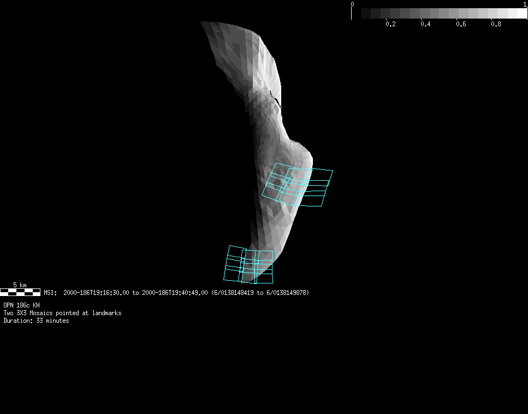Screen dimensions: 528x414
Task: Click the start time 2000-186T19:16:30.00
Action: (96, 293)
